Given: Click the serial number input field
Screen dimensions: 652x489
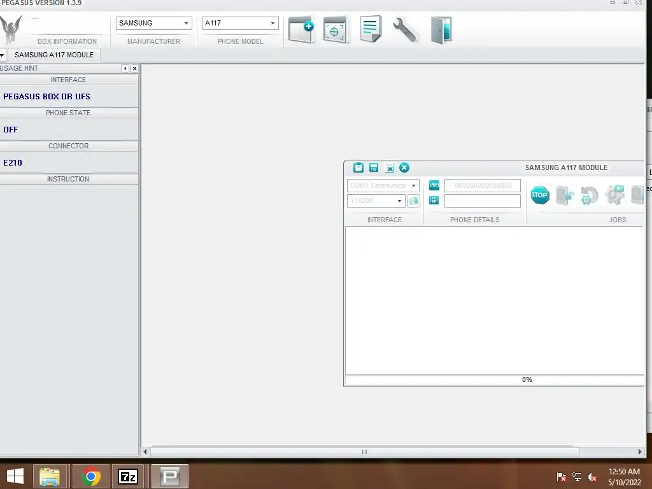Looking at the screenshot, I should tap(483, 201).
